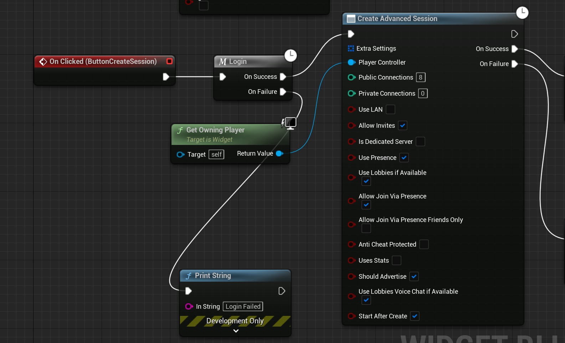Image resolution: width=565 pixels, height=343 pixels.
Task: Toggle the Allow Join Via Presence checkbox
Action: [366, 205]
